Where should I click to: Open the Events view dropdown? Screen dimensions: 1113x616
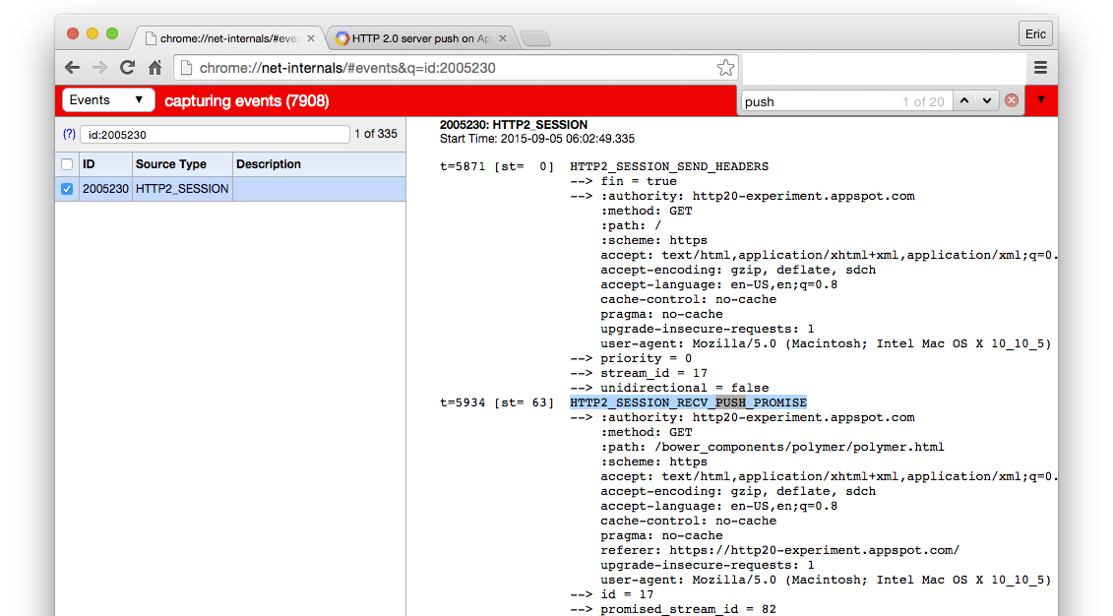pyautogui.click(x=108, y=100)
